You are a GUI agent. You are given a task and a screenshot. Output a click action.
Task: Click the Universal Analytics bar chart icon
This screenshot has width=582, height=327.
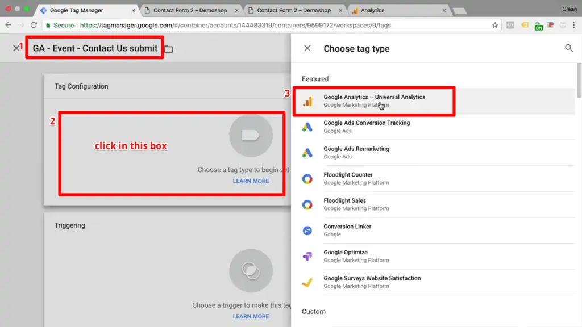307,101
